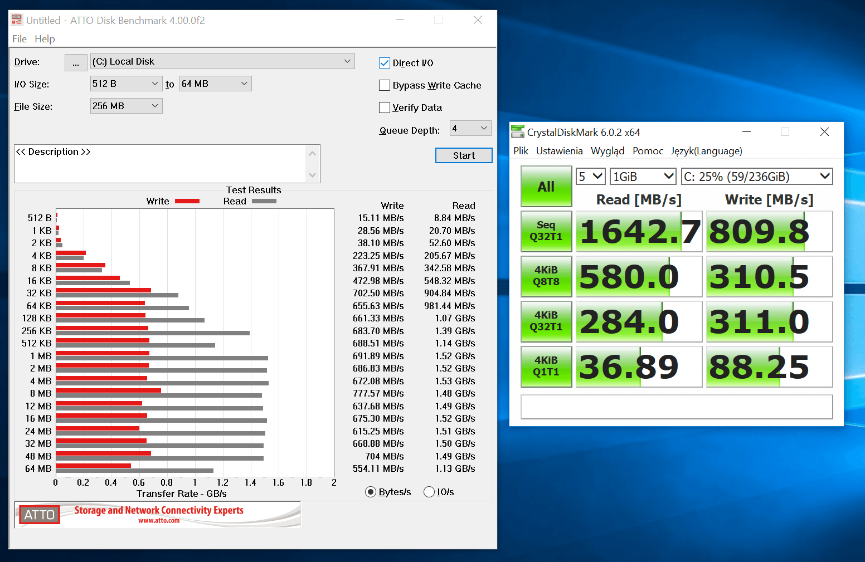Minimize the CrystalDiskMark window
Viewport: 865px width, 562px height.
pos(747,132)
